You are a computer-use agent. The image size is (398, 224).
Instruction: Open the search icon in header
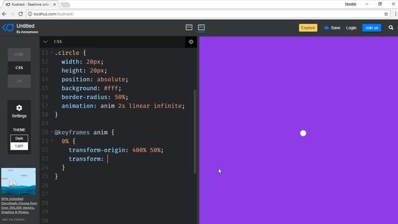391,27
